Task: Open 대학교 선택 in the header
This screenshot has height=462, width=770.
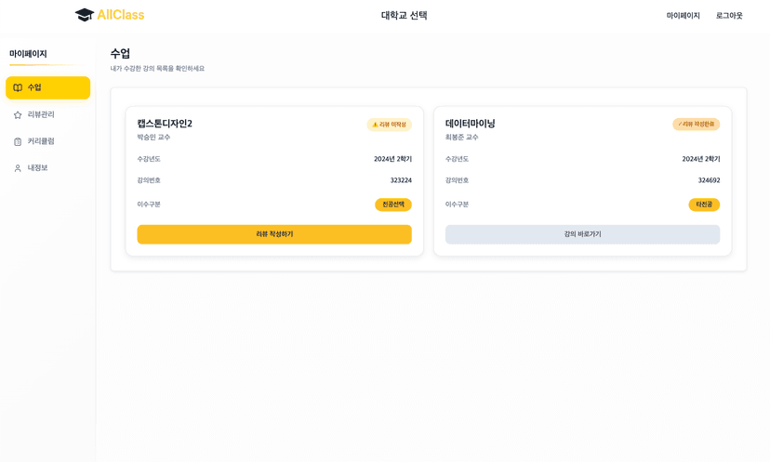Action: [x=404, y=16]
